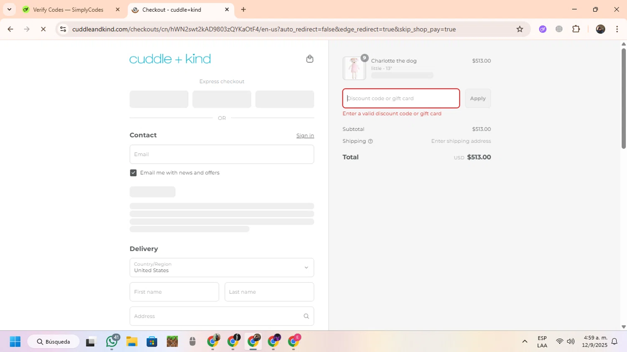
Task: Click the Email input field
Action: pyautogui.click(x=222, y=154)
